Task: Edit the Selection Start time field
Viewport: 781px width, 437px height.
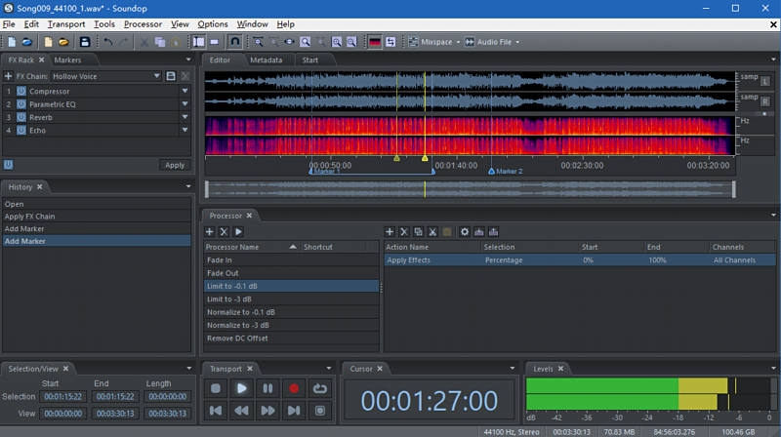Action: pos(63,397)
